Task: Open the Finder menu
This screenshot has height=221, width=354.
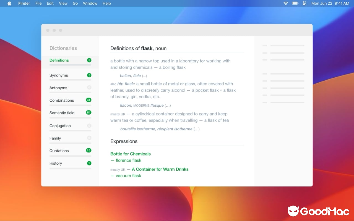Action: coord(24,3)
